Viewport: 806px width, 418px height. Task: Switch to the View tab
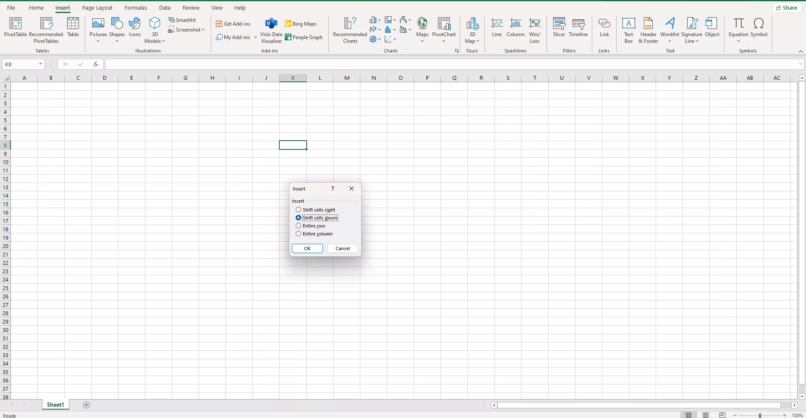(217, 8)
